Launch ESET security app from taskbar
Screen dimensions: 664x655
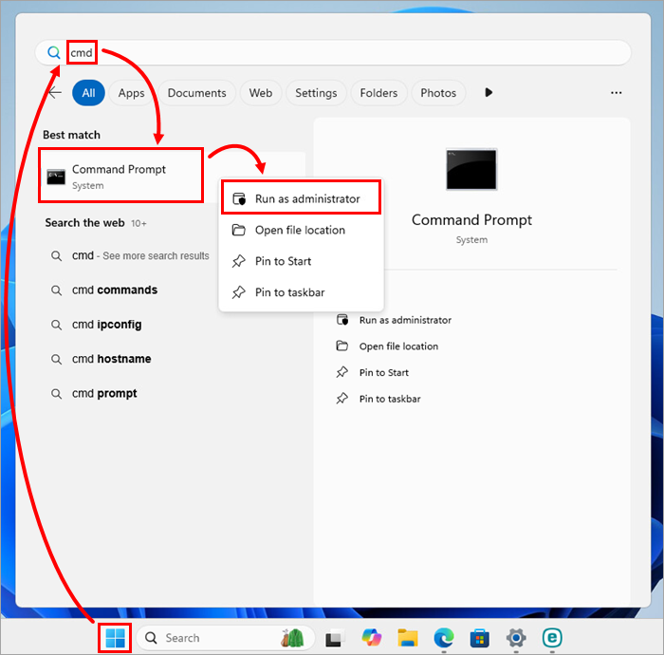pos(552,638)
